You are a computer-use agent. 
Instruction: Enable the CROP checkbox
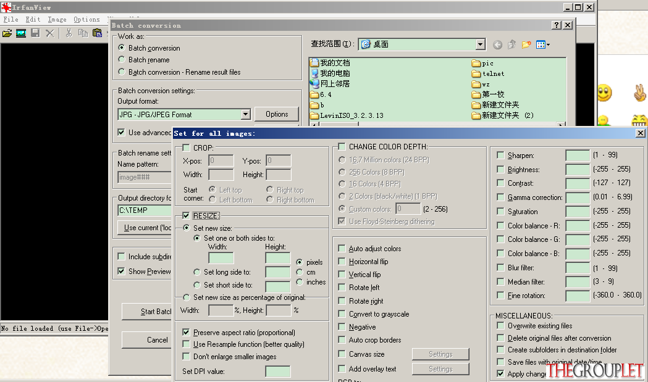186,148
